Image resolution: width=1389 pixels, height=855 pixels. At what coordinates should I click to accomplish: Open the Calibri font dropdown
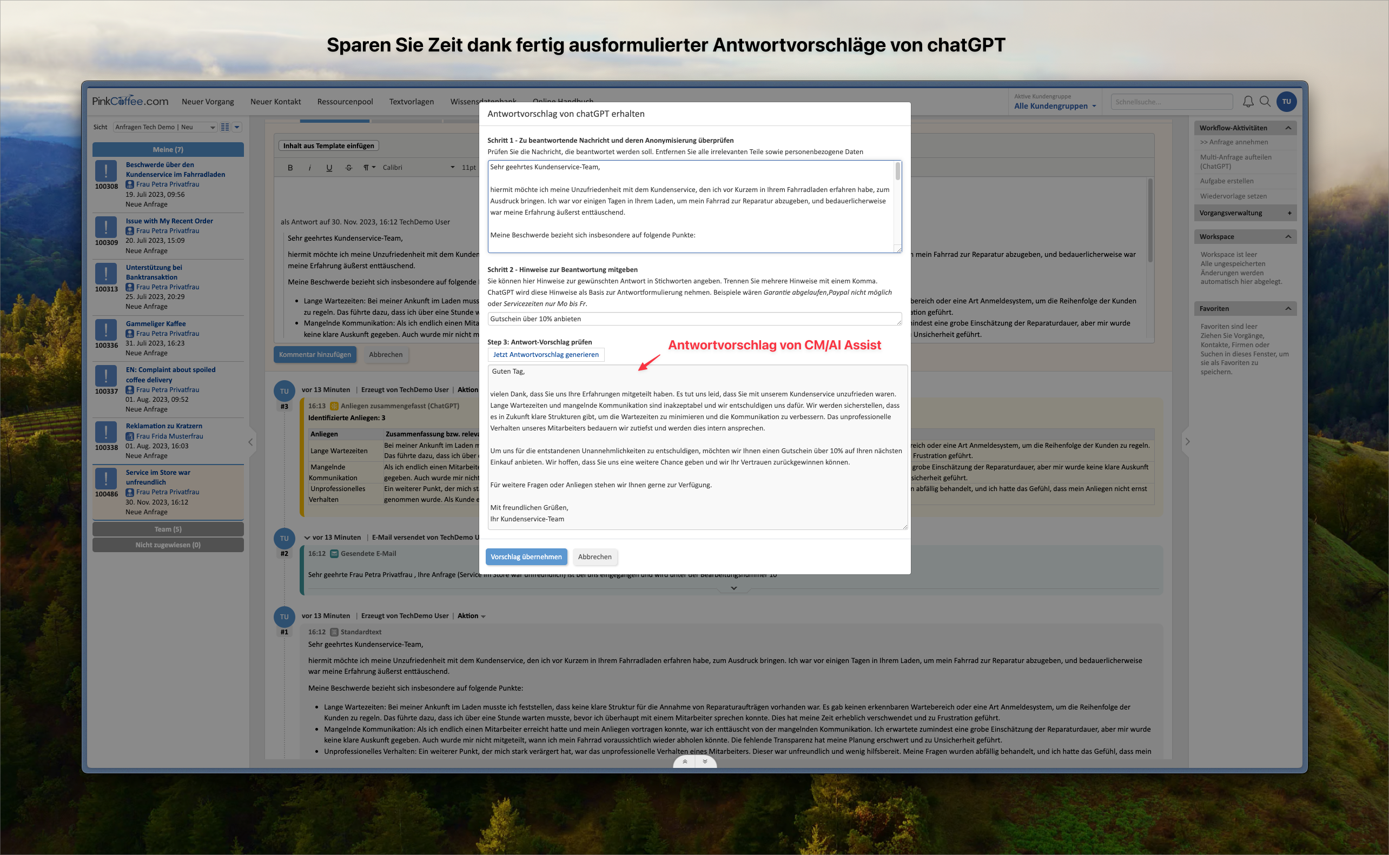coord(418,168)
